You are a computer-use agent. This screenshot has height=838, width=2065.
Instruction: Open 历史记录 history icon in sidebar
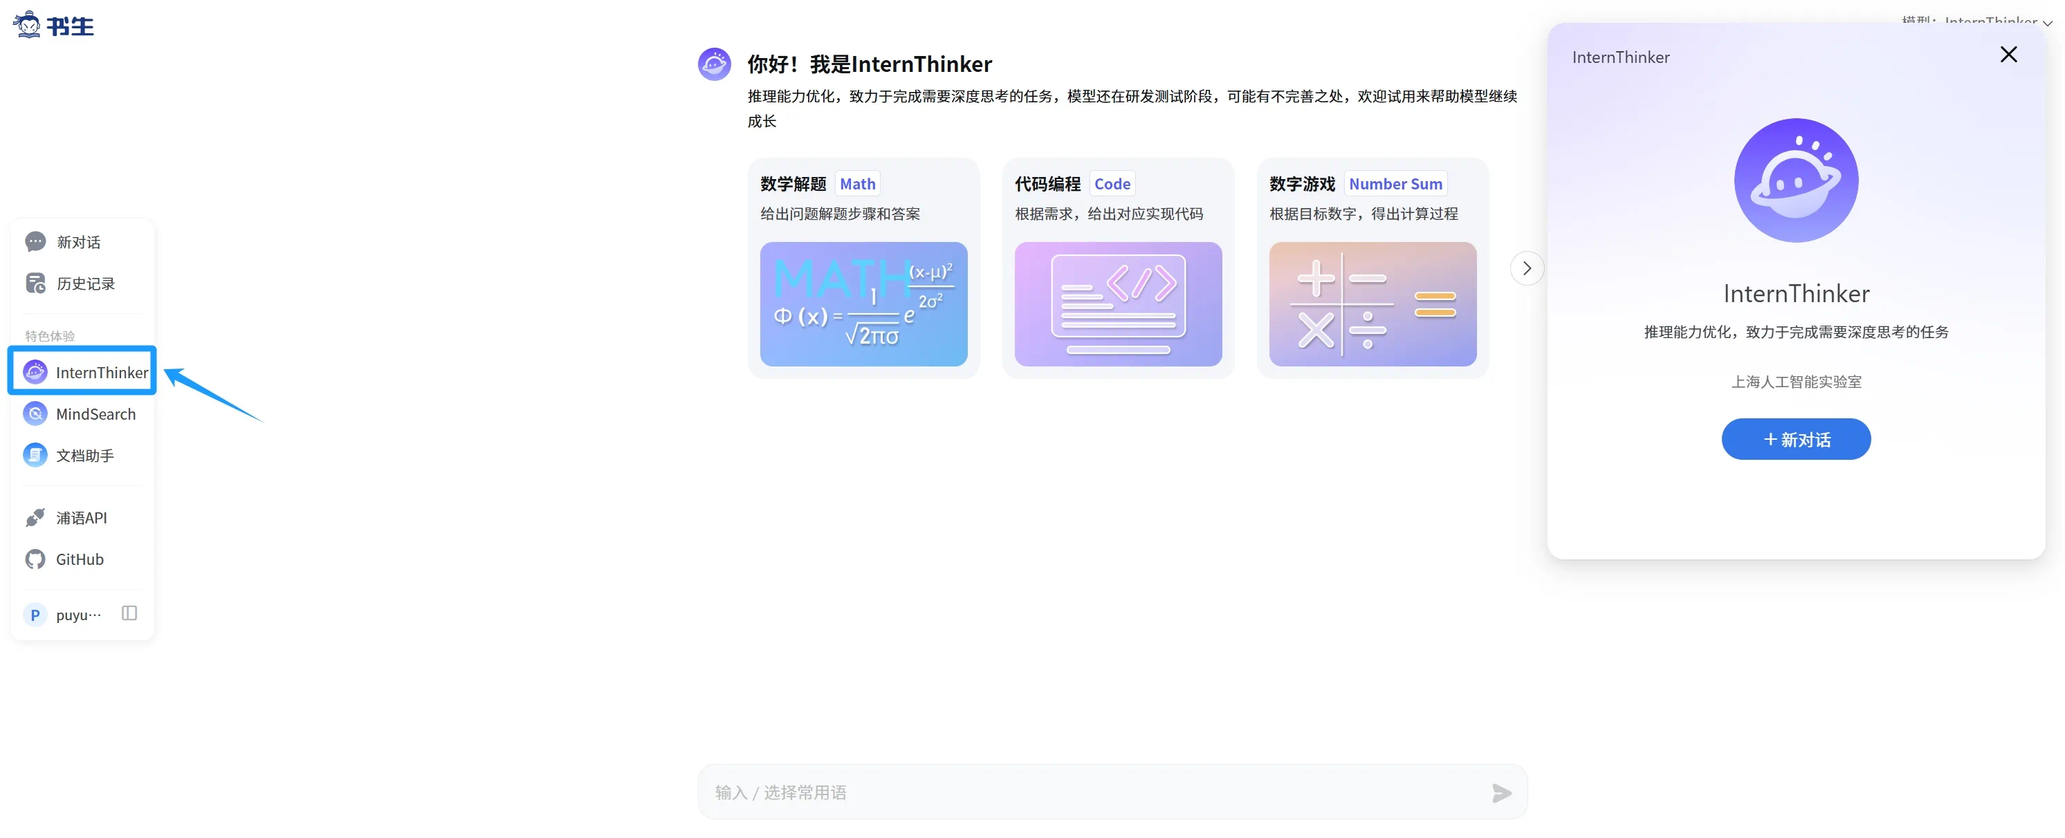[x=35, y=283]
